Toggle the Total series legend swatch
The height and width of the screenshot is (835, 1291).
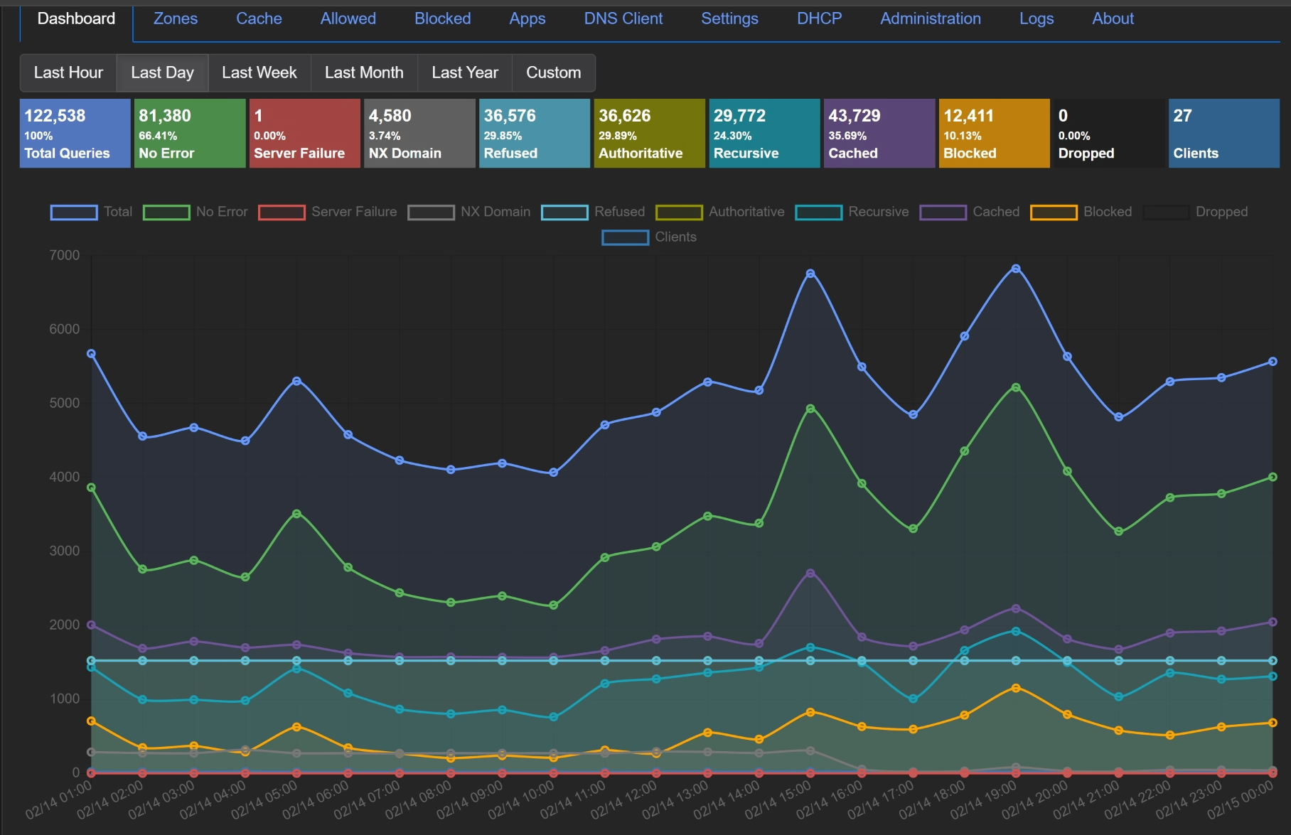click(74, 212)
